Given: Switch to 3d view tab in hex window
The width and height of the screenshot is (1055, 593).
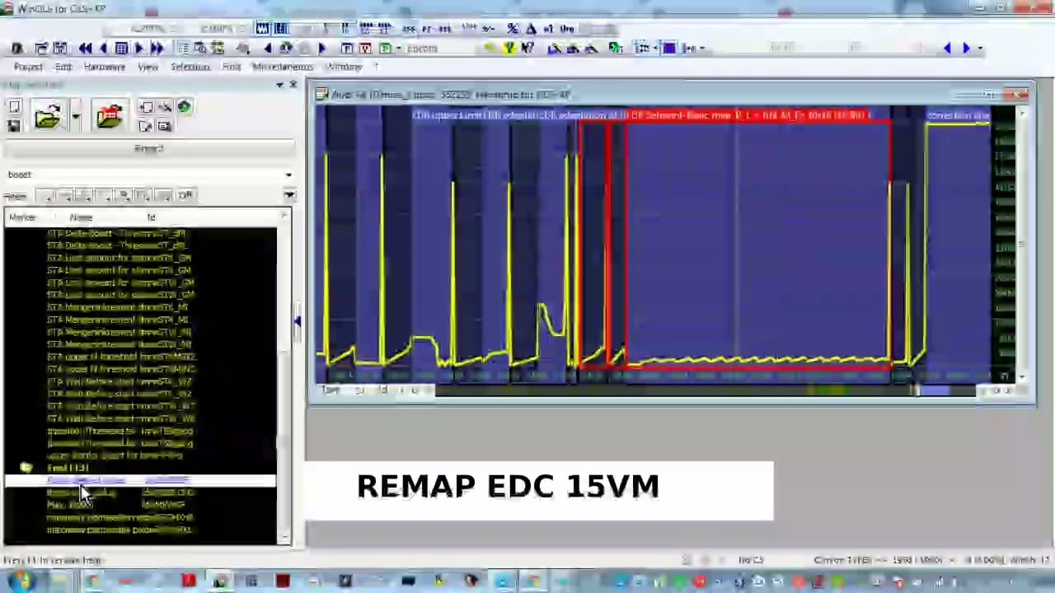Looking at the screenshot, I should tap(383, 390).
